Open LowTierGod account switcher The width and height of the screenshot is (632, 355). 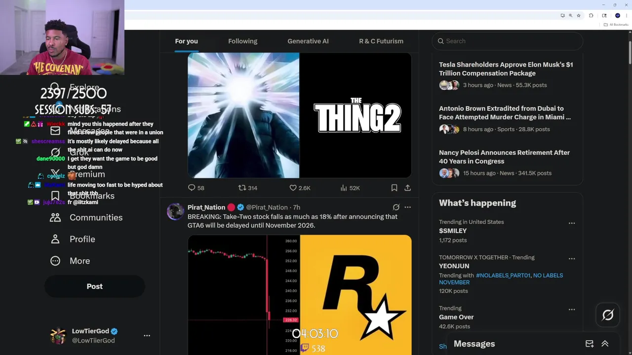pyautogui.click(x=101, y=335)
